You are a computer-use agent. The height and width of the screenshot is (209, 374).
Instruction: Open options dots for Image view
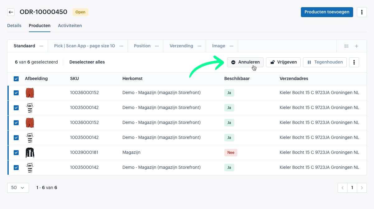[x=231, y=46]
